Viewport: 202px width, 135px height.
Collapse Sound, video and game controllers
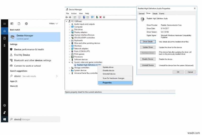tap(69, 62)
